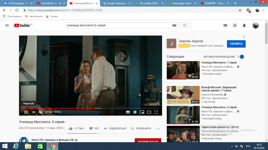Image resolution: width=268 pixels, height=150 pixels.
Task: Open Вольф Мессинг 7 Серия video title
Action: [219, 89]
